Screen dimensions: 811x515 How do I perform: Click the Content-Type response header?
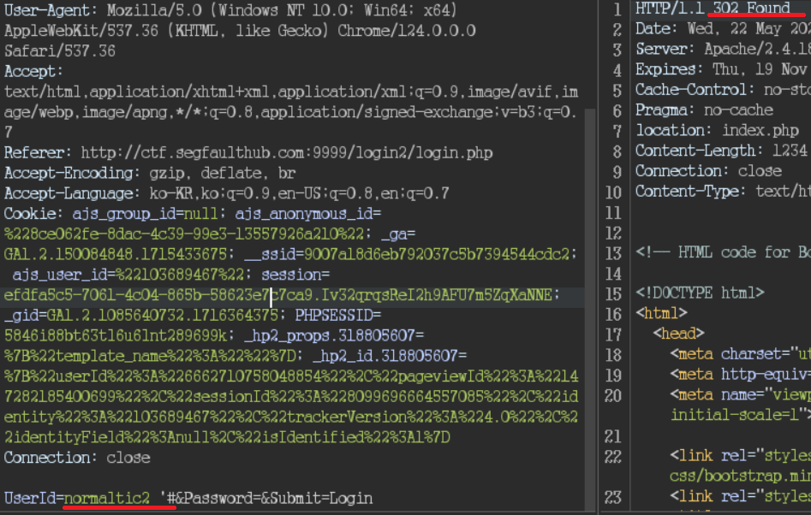(x=723, y=192)
